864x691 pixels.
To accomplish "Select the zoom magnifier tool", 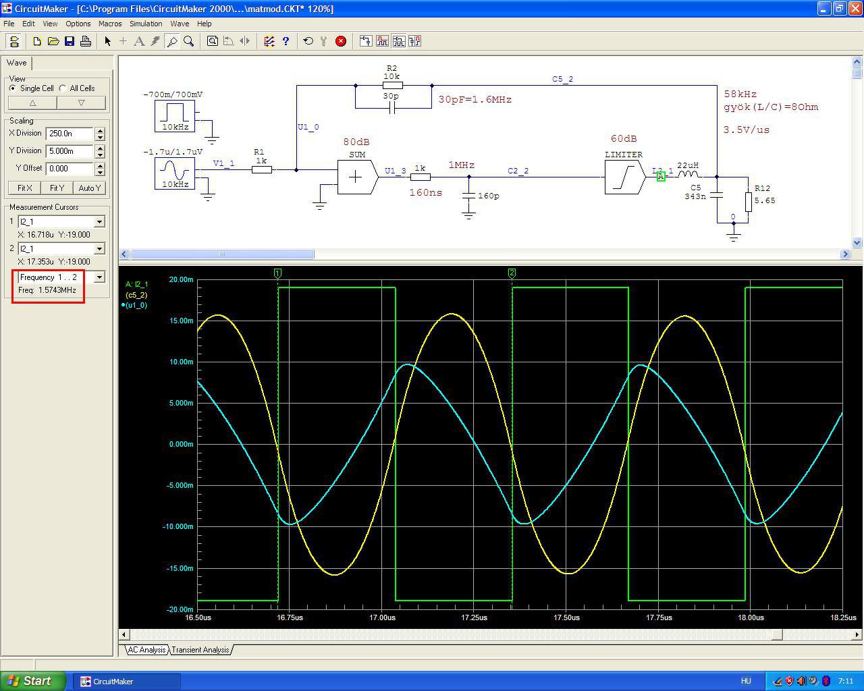I will (189, 41).
